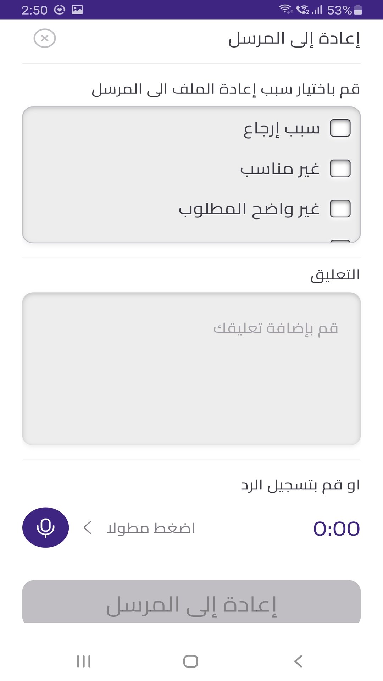
Task: Open Android recent apps
Action: point(84,661)
